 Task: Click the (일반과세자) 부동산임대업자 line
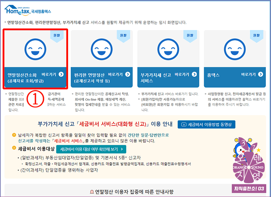(x=79, y=158)
